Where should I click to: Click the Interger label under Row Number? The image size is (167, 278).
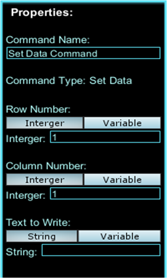(26, 139)
